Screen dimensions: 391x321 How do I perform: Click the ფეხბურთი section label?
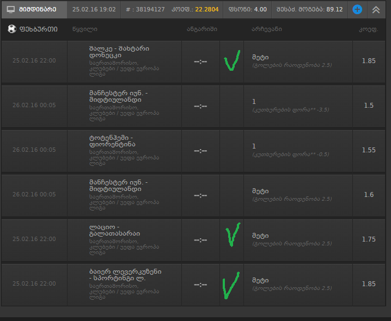point(39,29)
